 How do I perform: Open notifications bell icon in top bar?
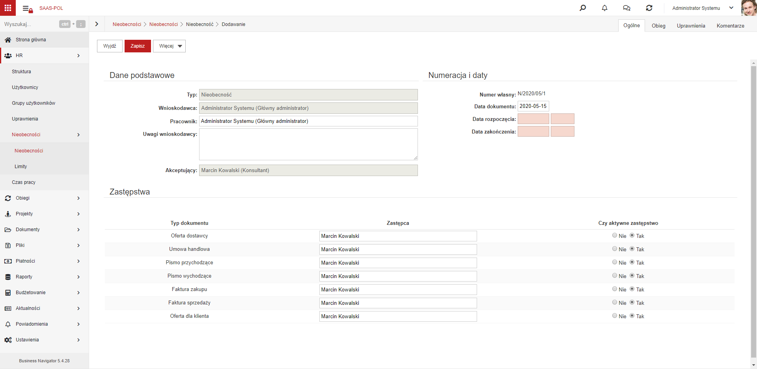604,8
